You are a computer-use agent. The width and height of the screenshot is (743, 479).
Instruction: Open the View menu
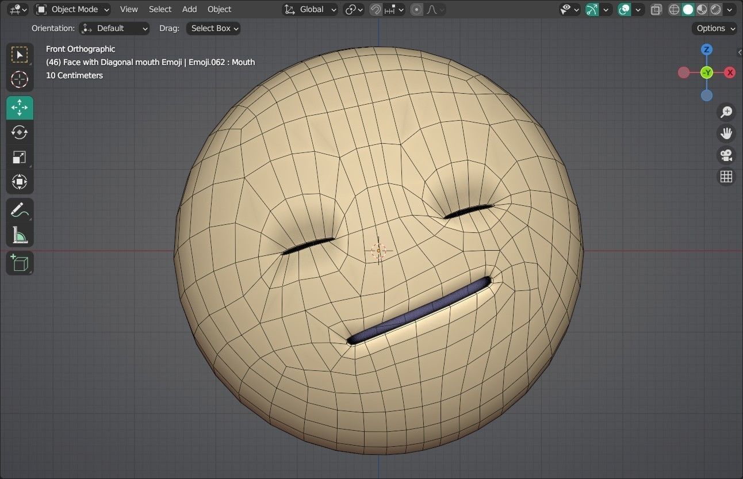(x=129, y=9)
